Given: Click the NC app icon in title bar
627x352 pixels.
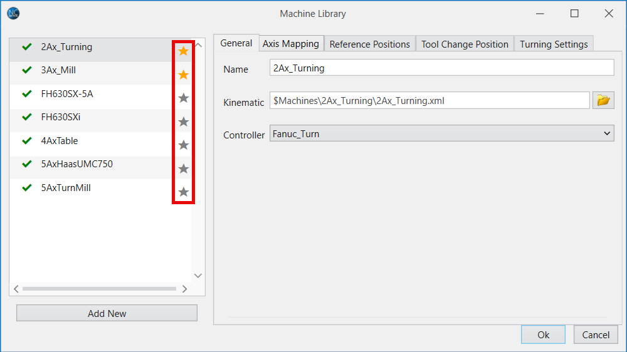Looking at the screenshot, I should pyautogui.click(x=14, y=13).
